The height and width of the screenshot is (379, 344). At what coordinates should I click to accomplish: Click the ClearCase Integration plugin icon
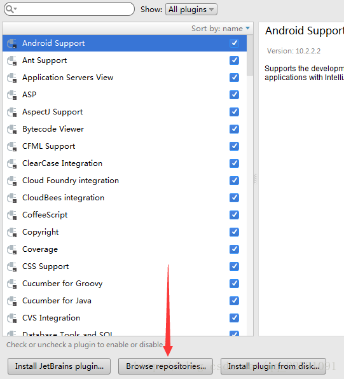coord(12,163)
